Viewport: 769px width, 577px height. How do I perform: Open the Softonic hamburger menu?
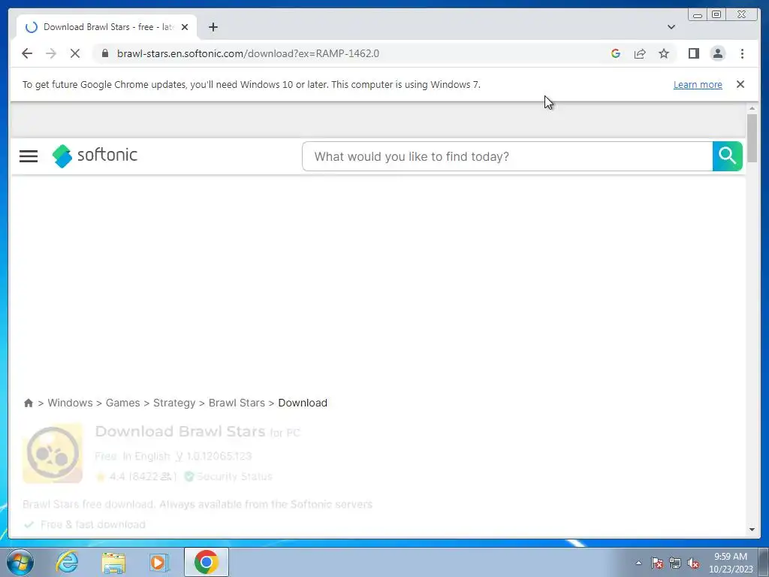[29, 156]
